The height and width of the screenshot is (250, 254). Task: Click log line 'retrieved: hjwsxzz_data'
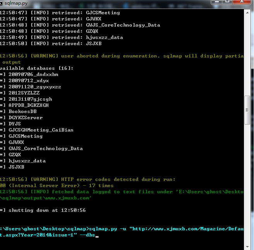pos(61,37)
